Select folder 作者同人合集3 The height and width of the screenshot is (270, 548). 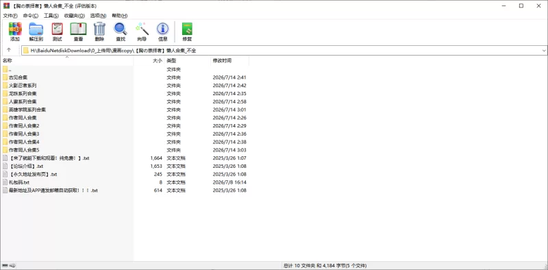click(x=24, y=134)
